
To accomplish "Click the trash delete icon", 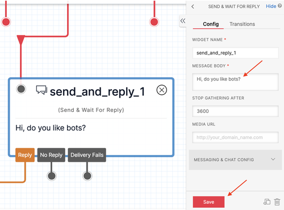I will [277, 201].
